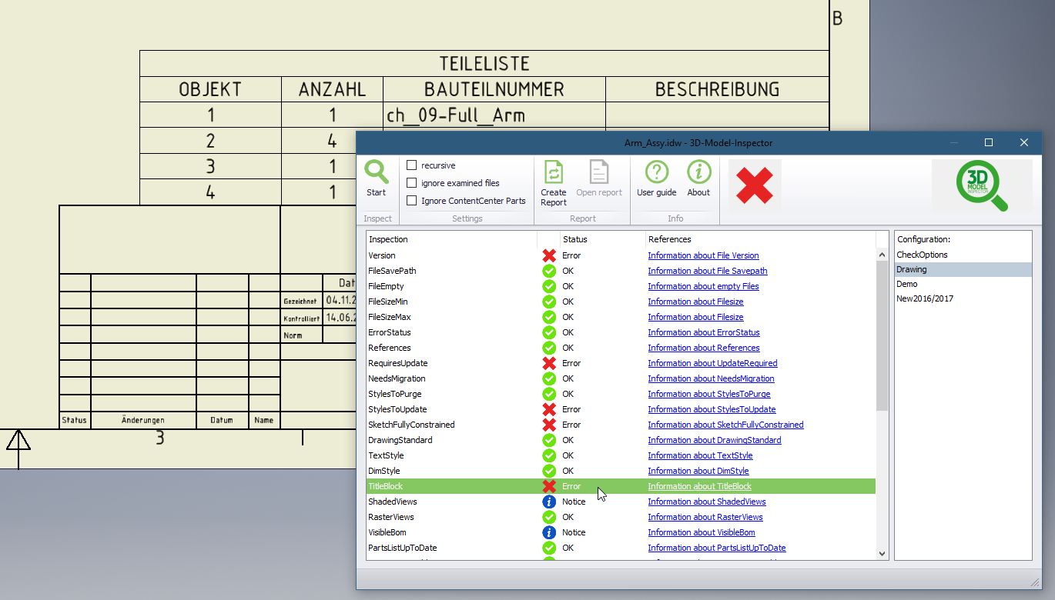1055x600 pixels.
Task: Click the OK checkmark in RasterViews row
Action: tap(549, 517)
